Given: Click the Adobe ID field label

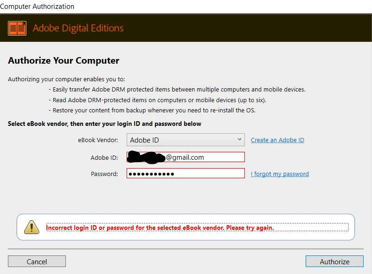Looking at the screenshot, I should (x=104, y=157).
